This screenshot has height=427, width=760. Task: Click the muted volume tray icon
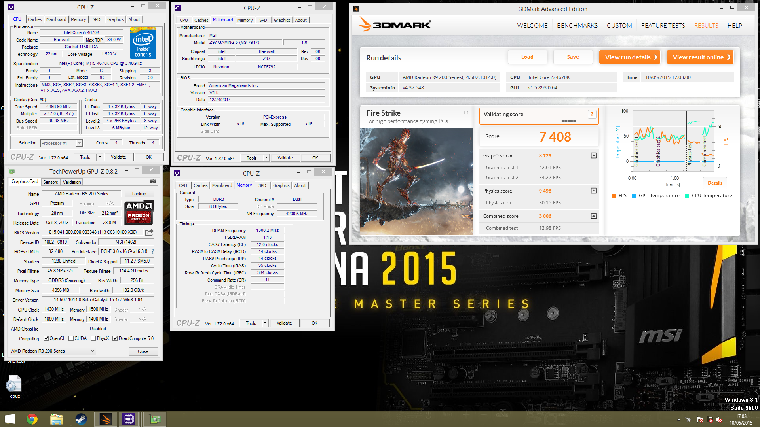click(x=719, y=419)
